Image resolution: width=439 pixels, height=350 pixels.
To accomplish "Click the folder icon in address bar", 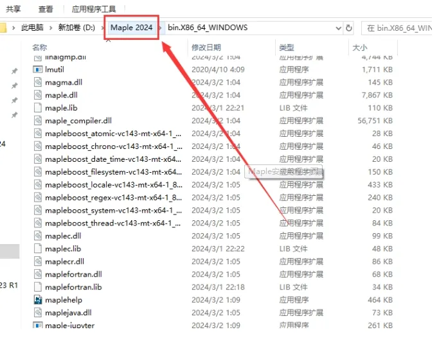I will click(3, 28).
